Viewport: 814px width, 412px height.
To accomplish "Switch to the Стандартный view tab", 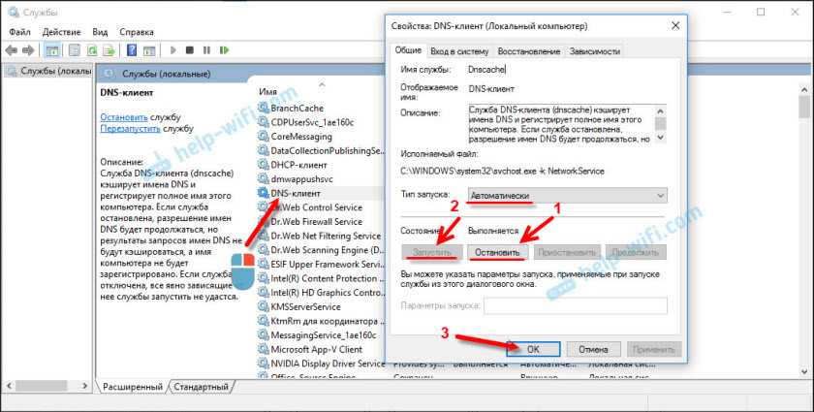I will click(x=201, y=387).
